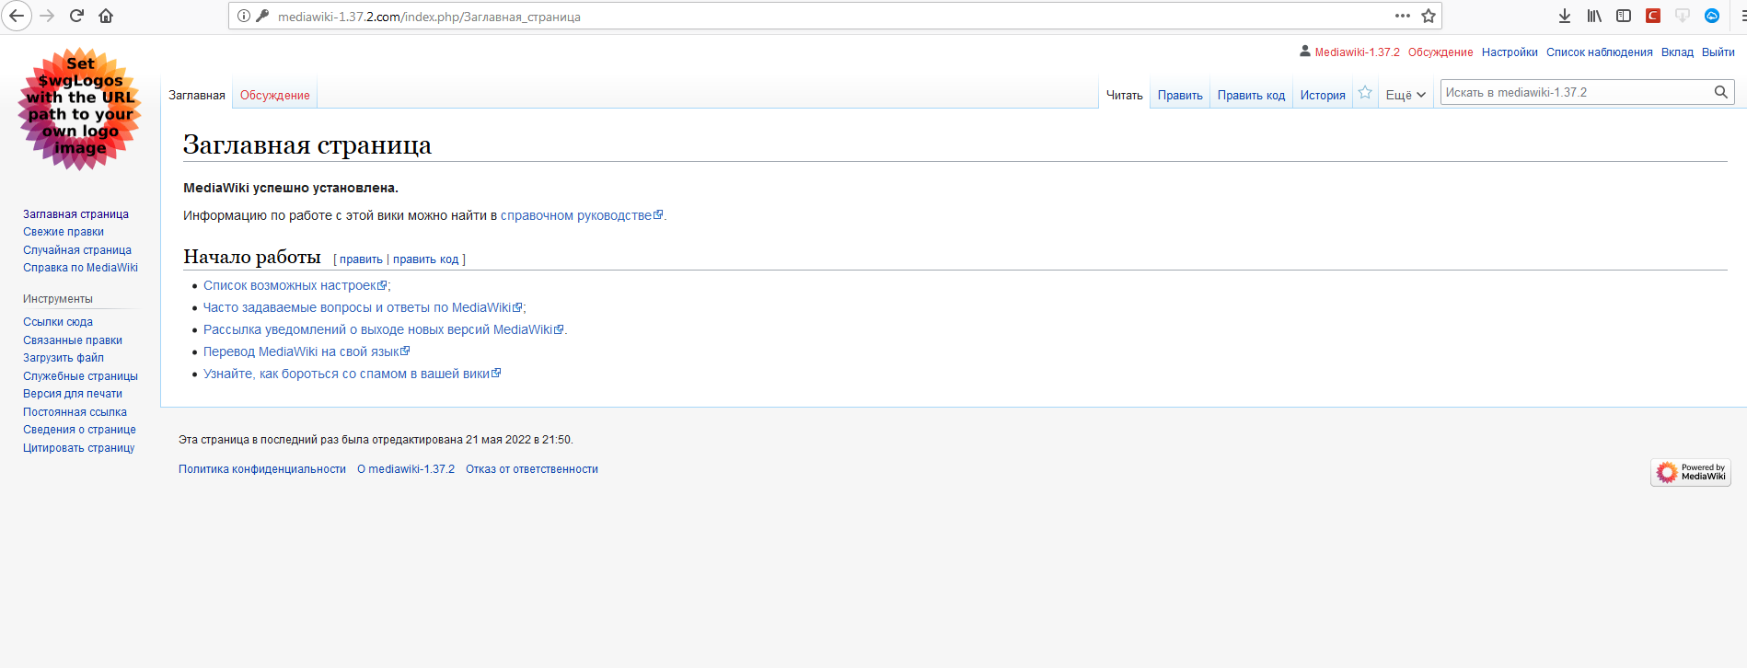Click the MediaWiki sunflower logo
The height and width of the screenshot is (668, 1747).
coord(80,109)
